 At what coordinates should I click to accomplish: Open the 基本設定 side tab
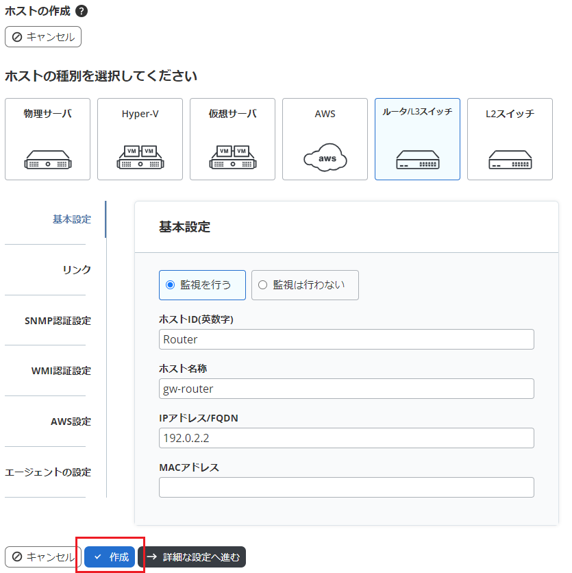click(71, 219)
